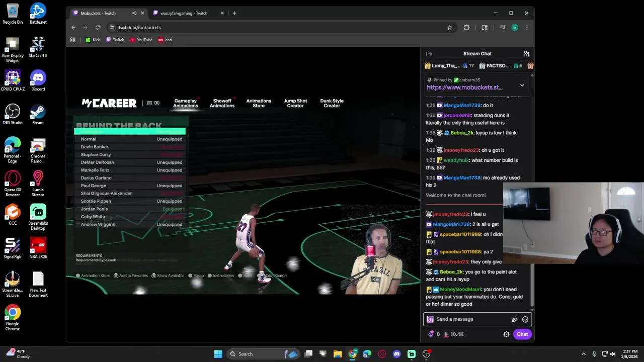Open File Explorer from the taskbar

[x=338, y=354]
